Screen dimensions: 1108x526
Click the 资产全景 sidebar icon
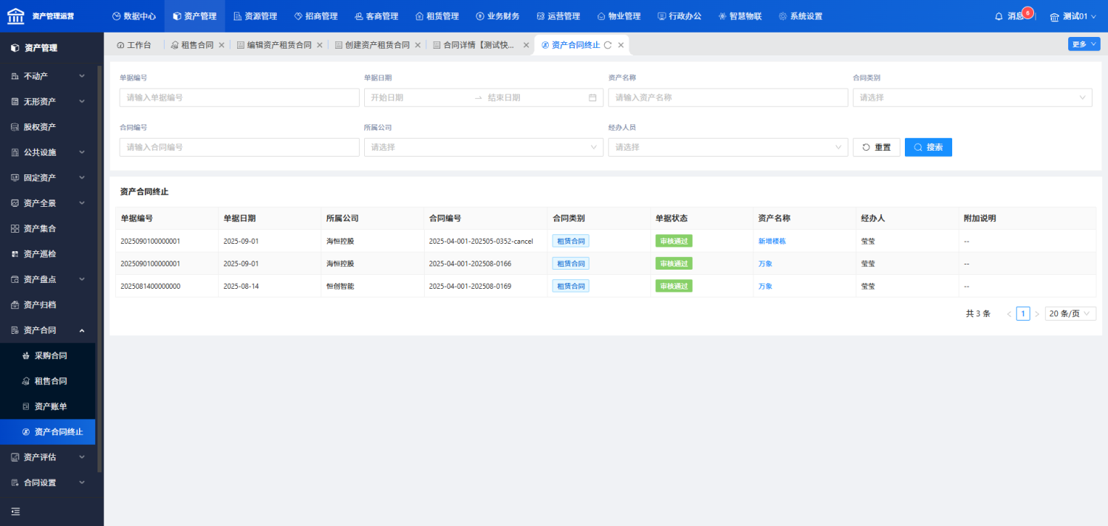(16, 203)
